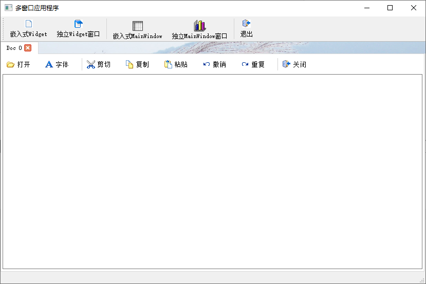Select the Doc 0 tab

tap(14, 48)
